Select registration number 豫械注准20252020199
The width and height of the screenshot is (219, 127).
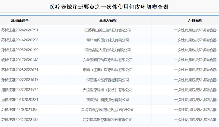pos(20,50)
